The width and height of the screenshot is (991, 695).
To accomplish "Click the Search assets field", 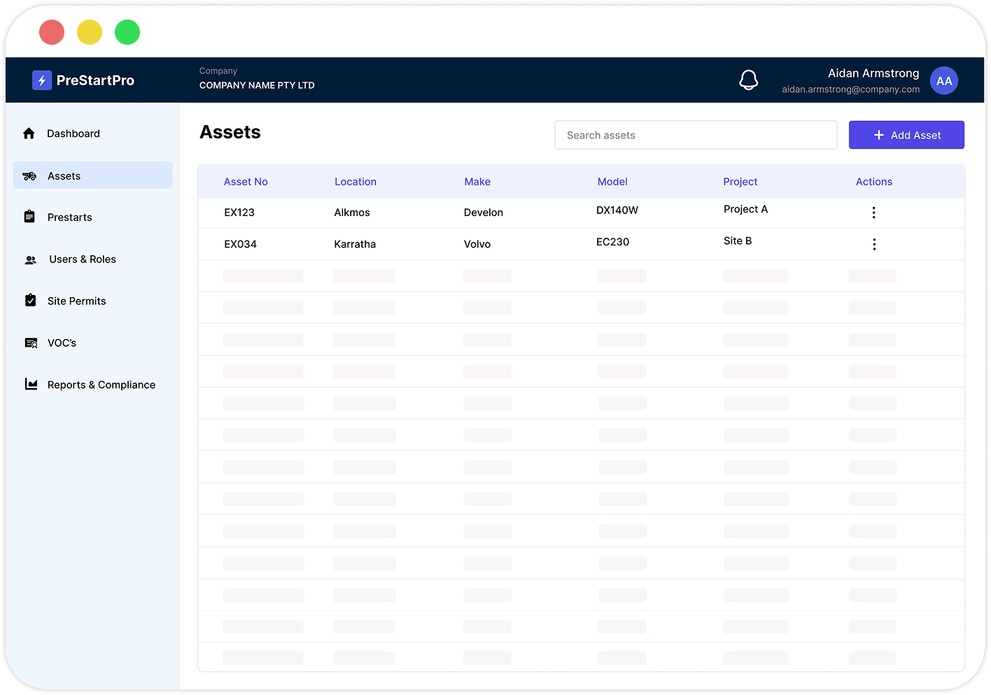I will pos(695,135).
